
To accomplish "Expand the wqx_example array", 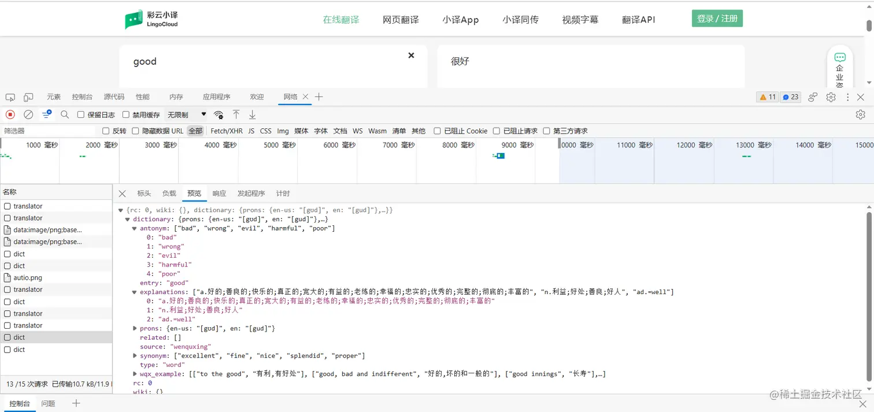I will tap(135, 374).
